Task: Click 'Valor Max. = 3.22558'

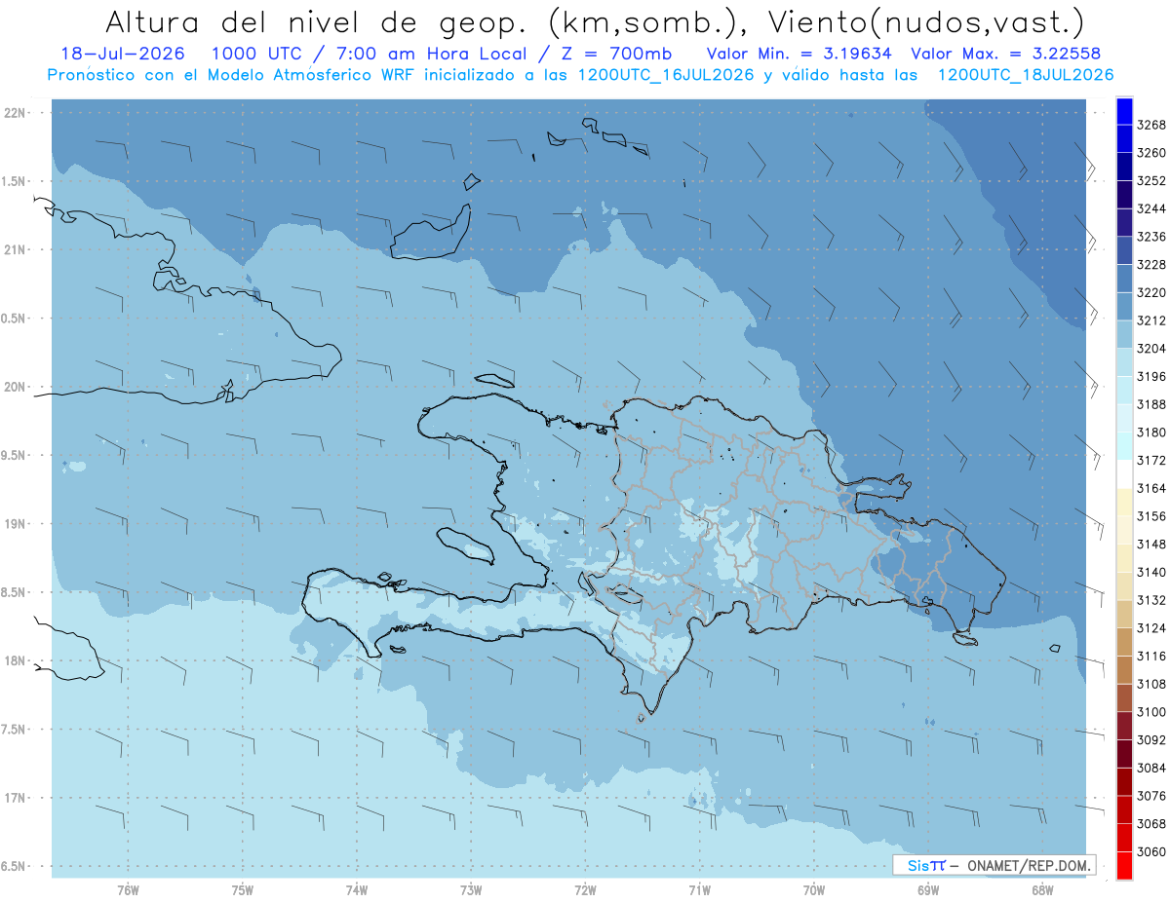Action: 1008,54
